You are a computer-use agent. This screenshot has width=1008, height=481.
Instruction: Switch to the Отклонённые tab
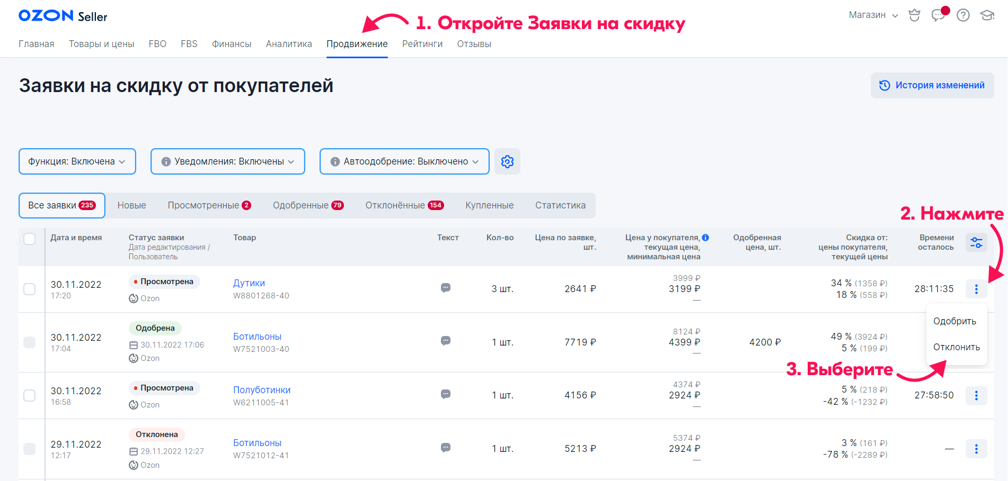point(404,205)
